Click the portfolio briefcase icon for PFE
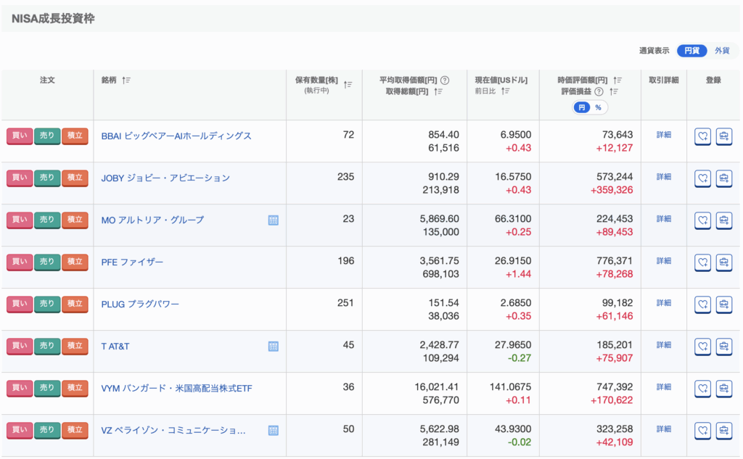Screen dimensions: 743x459 [723, 262]
